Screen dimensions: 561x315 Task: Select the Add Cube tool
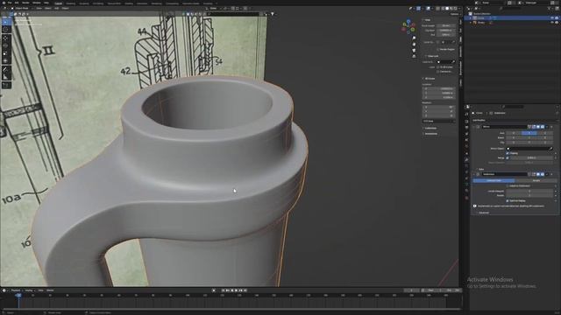pos(6,86)
